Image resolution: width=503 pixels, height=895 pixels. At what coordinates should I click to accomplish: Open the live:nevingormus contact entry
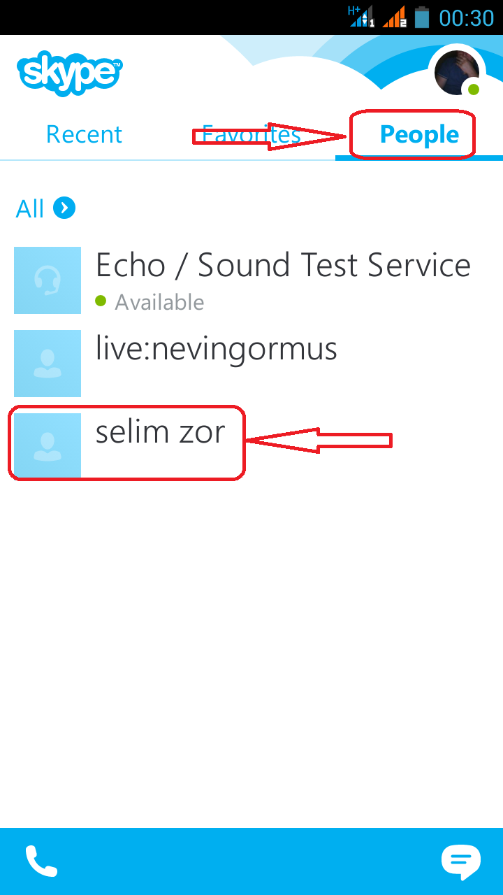pyautogui.click(x=216, y=348)
